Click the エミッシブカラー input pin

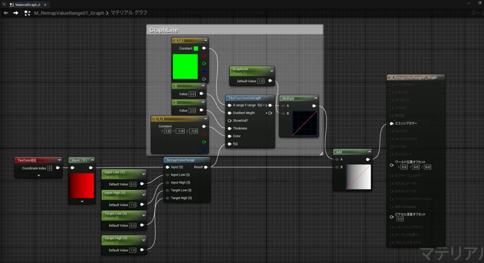(391, 123)
